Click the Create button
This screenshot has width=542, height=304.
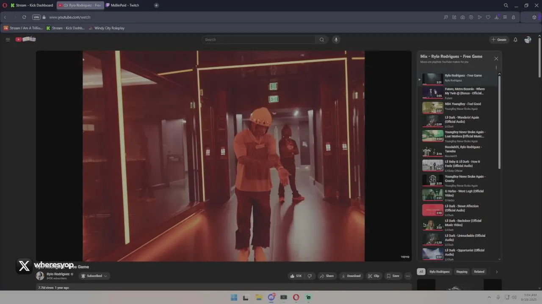(499, 40)
